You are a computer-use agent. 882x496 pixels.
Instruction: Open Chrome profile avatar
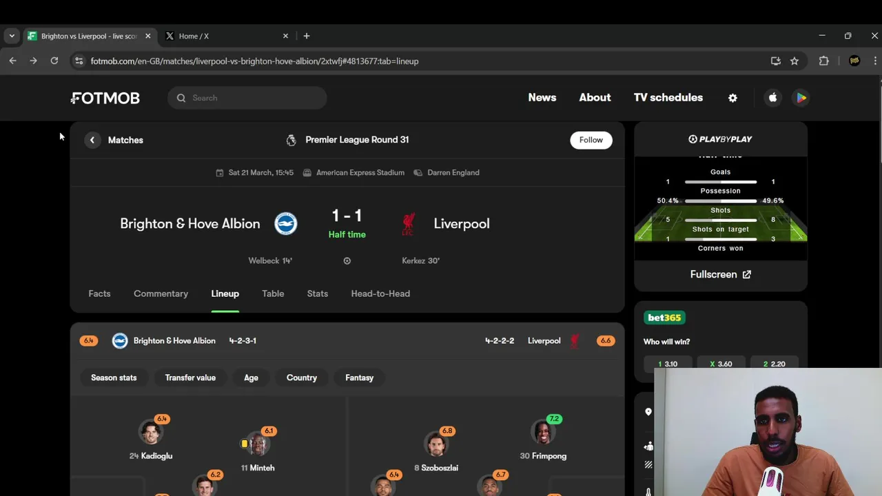click(x=854, y=61)
